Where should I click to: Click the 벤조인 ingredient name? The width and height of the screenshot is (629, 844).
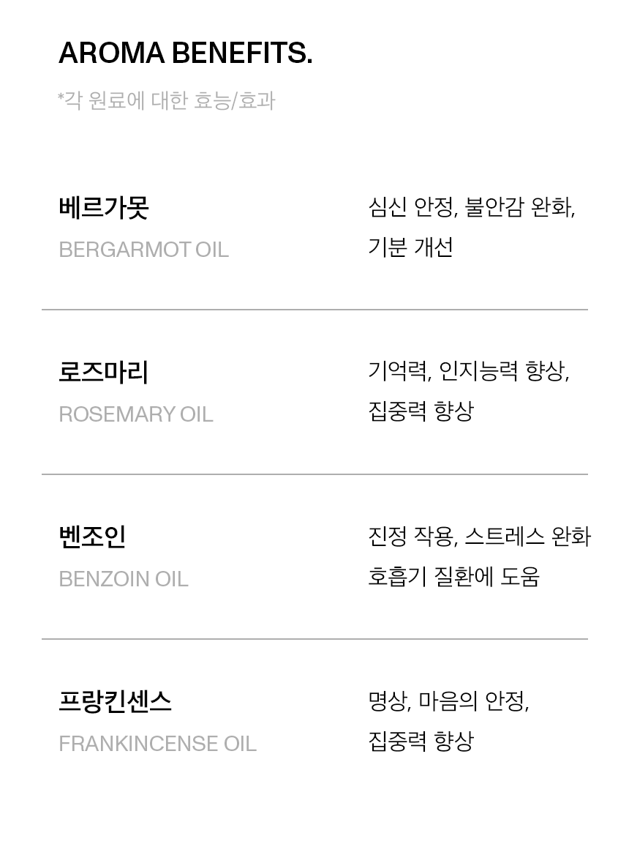[x=92, y=537]
